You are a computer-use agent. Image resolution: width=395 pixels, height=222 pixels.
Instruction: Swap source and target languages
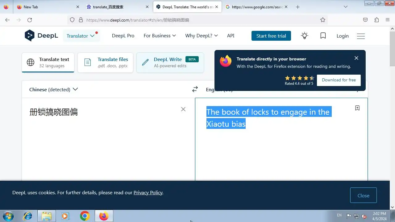coord(195,89)
